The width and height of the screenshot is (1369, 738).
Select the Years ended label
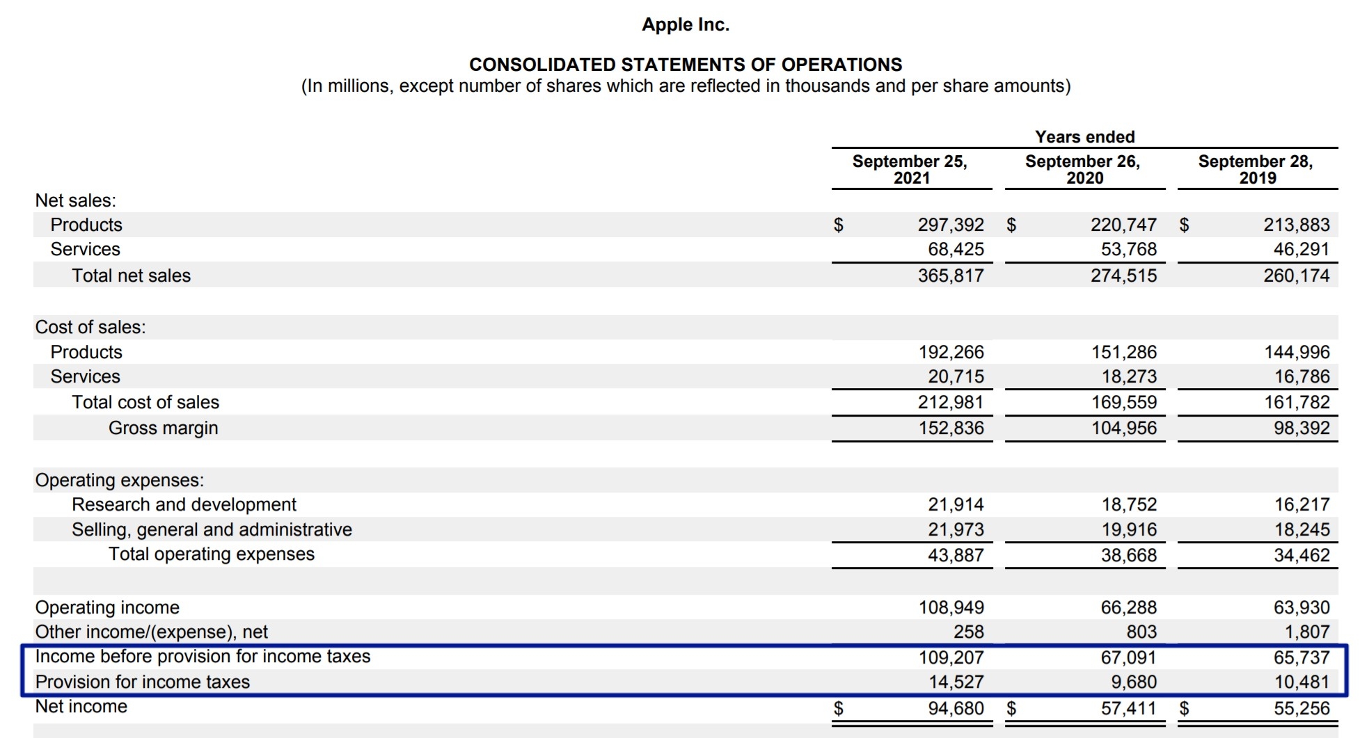coord(1084,136)
